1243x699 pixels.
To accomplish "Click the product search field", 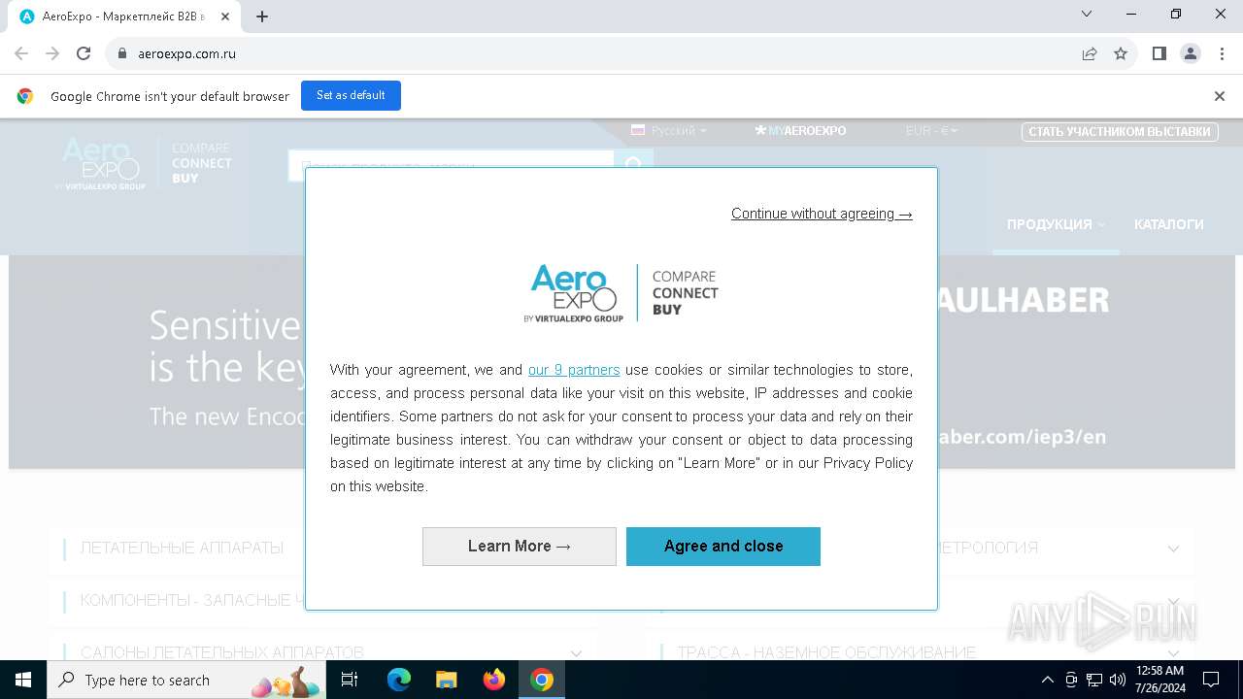I will click(x=452, y=166).
